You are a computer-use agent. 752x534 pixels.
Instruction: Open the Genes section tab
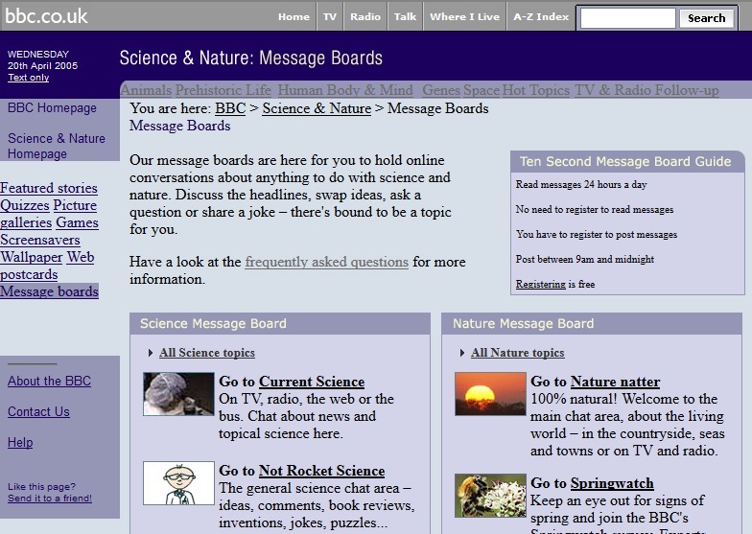click(x=441, y=90)
